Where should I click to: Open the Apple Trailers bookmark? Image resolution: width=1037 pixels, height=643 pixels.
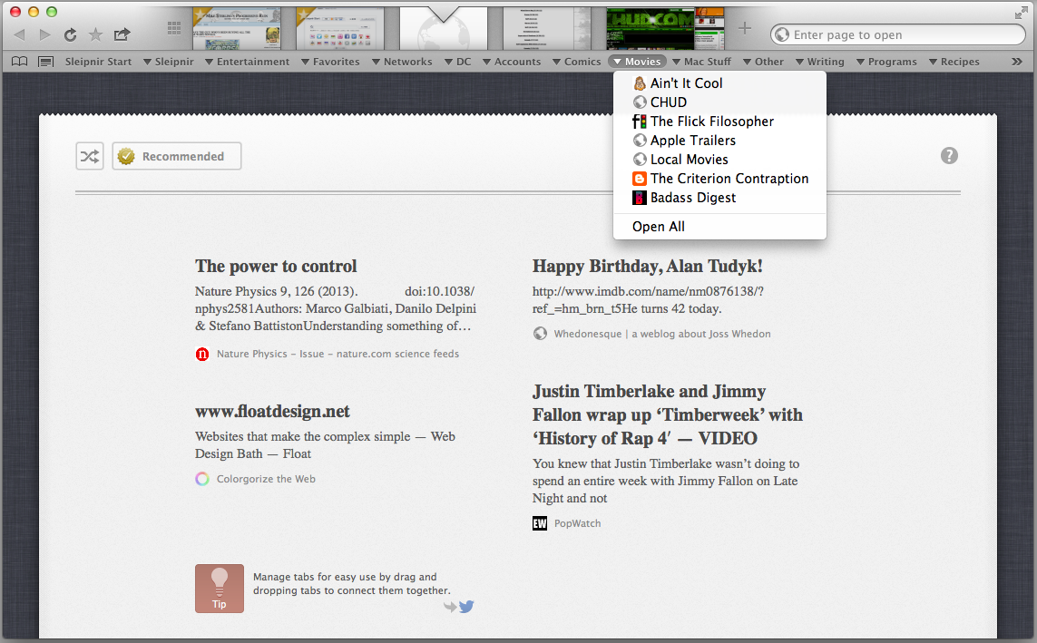click(719, 141)
